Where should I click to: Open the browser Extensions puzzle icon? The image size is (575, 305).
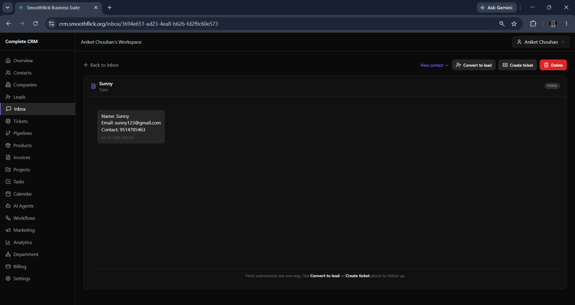click(x=533, y=24)
